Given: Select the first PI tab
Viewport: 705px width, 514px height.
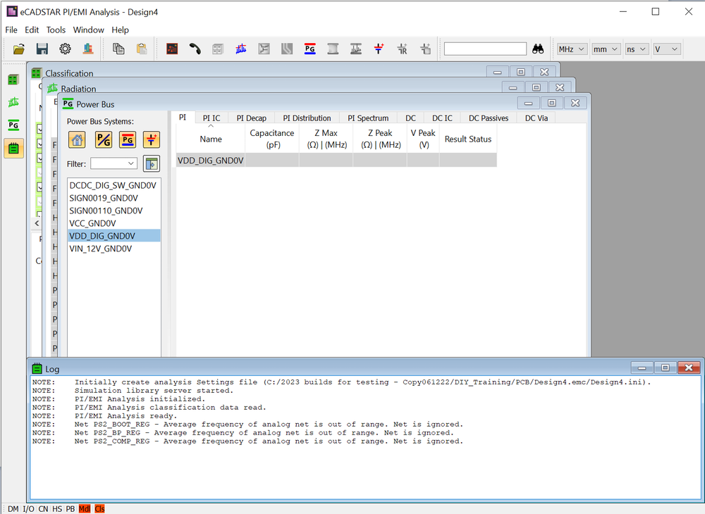Looking at the screenshot, I should pos(183,117).
